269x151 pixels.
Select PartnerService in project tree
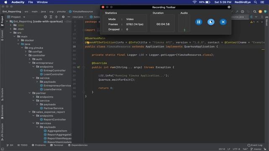point(52,108)
